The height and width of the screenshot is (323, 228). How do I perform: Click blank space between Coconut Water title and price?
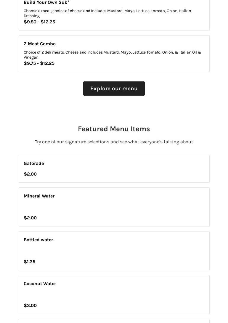pos(114,295)
